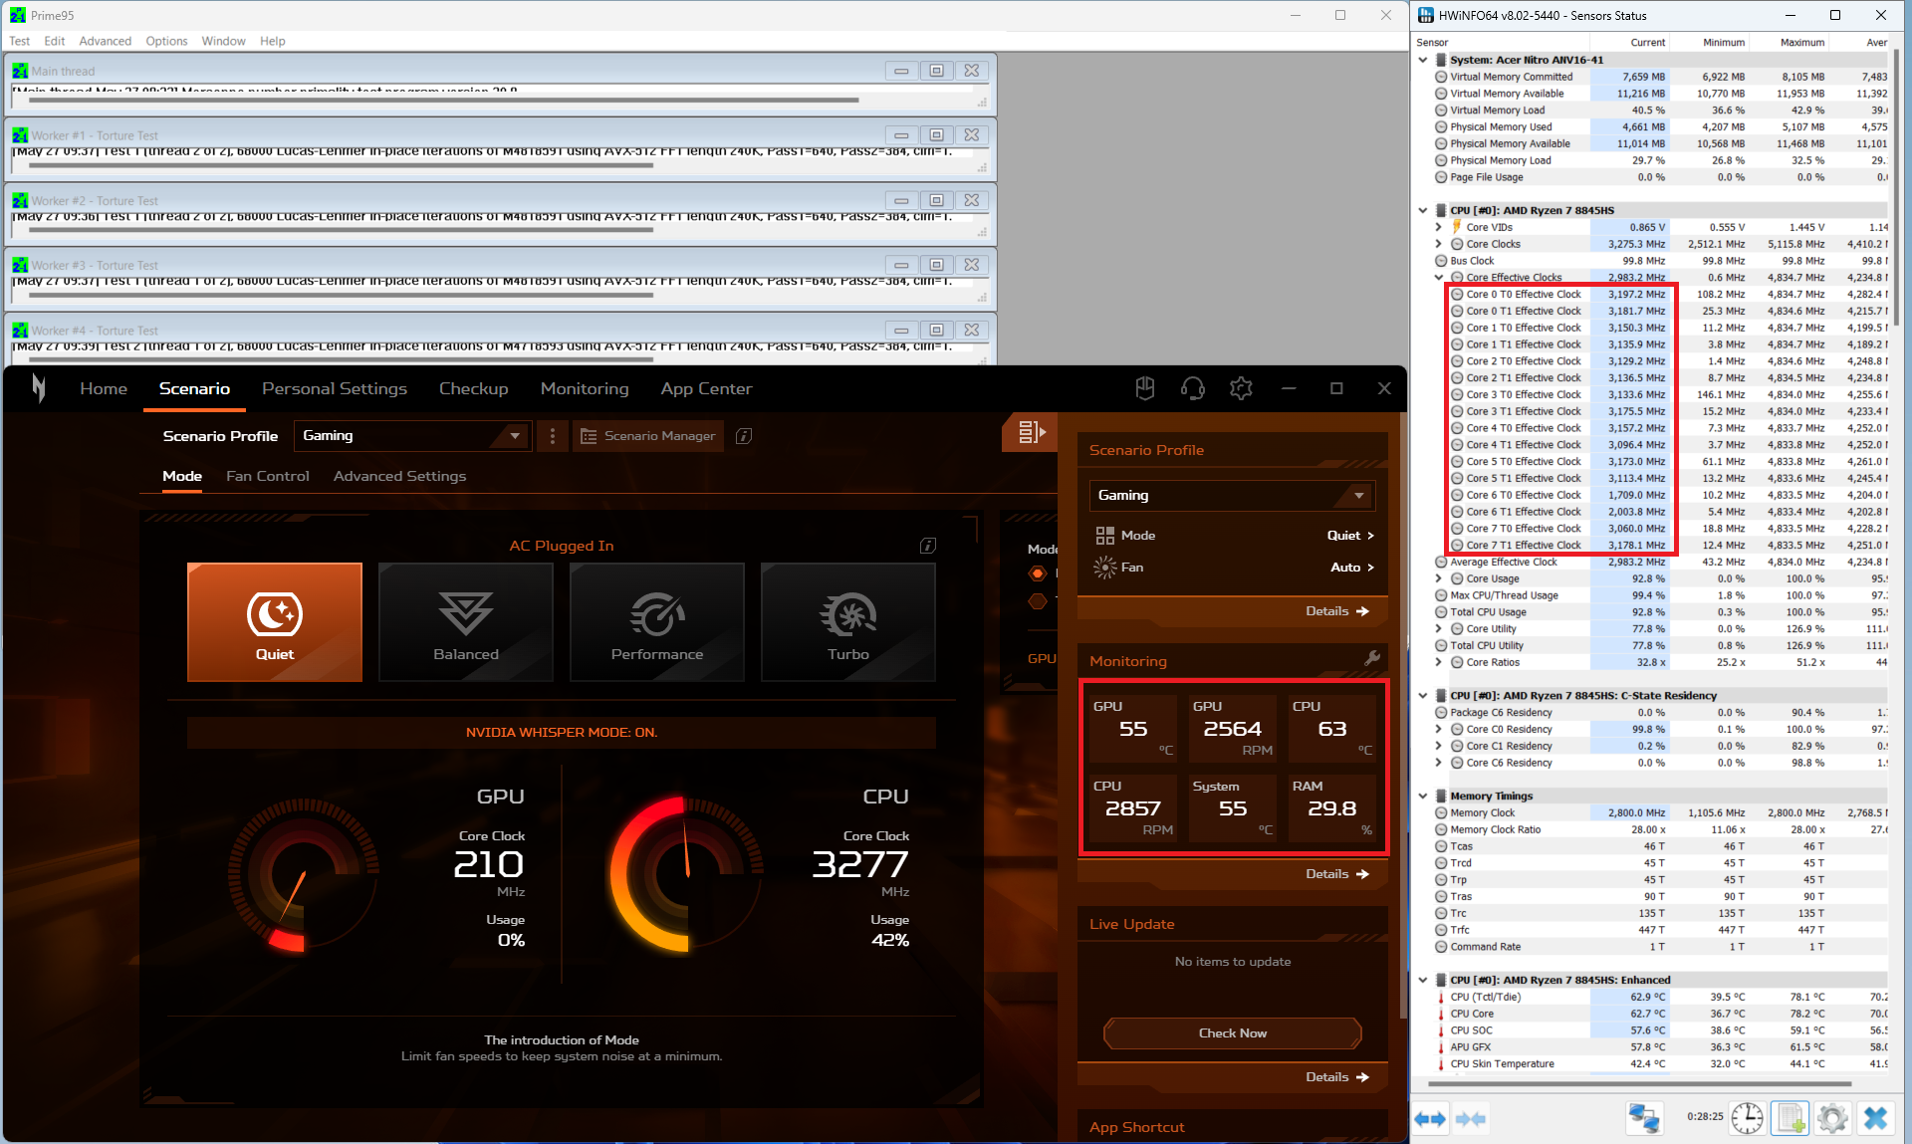Click Check Now under Live Update
1912x1144 pixels.
coord(1232,1033)
